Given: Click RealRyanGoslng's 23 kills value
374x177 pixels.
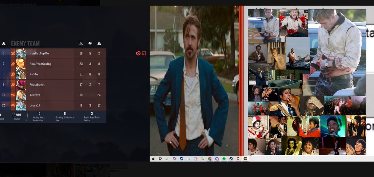Looking at the screenshot, I should [x=81, y=64].
